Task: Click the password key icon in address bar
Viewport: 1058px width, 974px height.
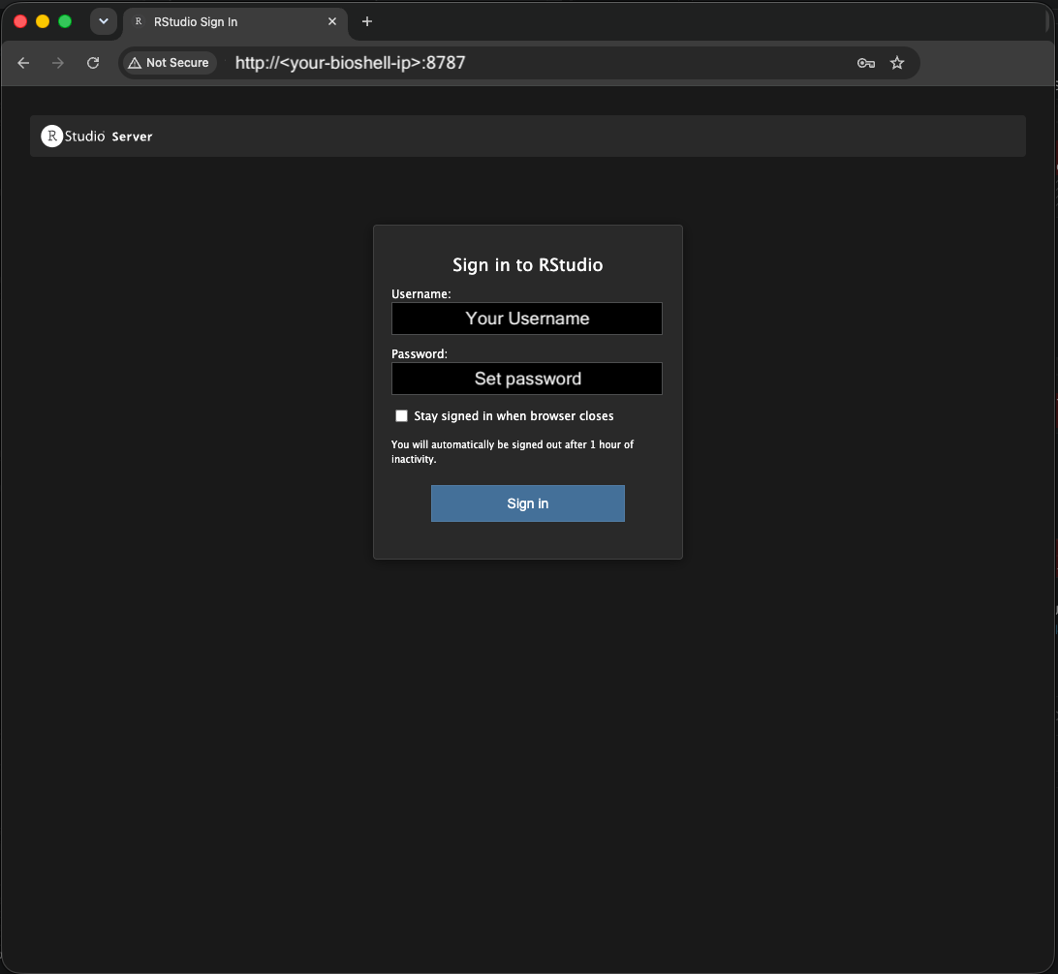Action: [866, 63]
